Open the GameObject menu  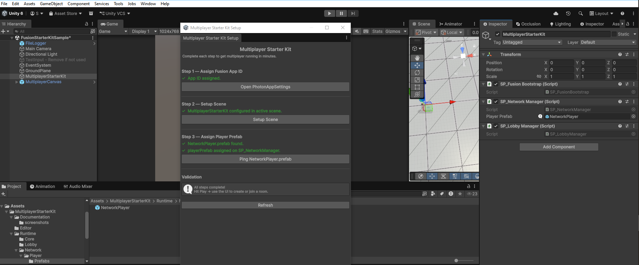(51, 4)
